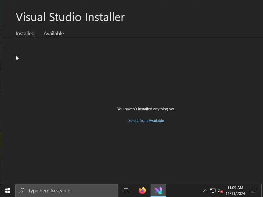This screenshot has height=197, width=263.
Task: Switch to the Installed tab
Action: (25, 34)
